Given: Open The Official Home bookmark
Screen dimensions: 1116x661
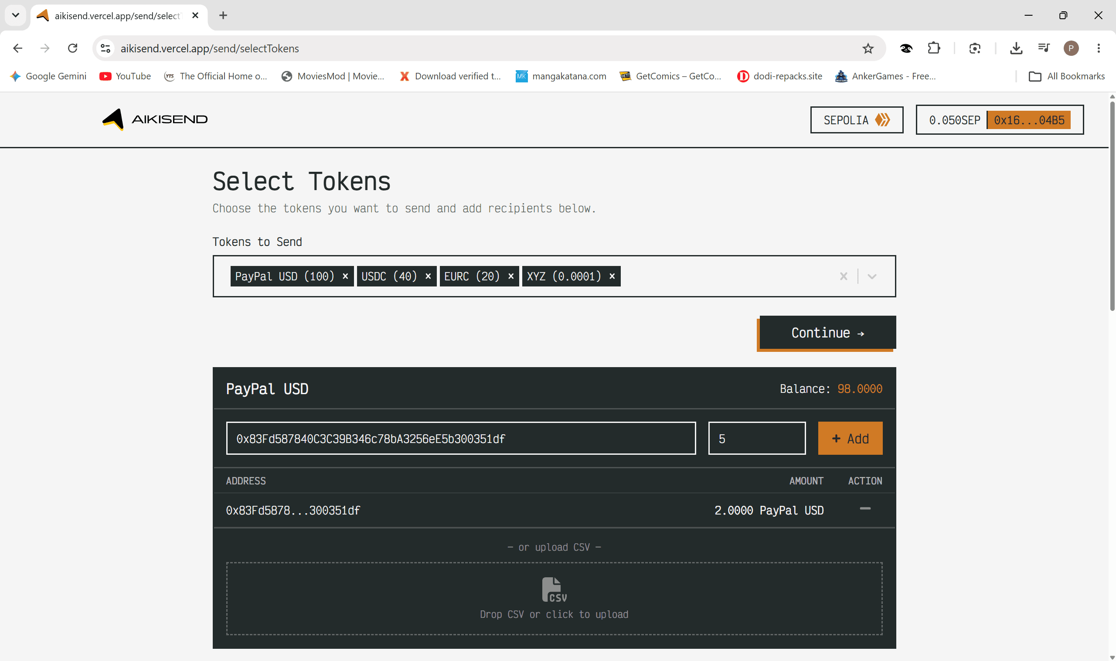Looking at the screenshot, I should point(215,76).
